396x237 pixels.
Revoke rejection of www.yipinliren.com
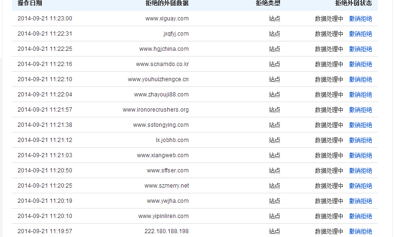(360, 216)
